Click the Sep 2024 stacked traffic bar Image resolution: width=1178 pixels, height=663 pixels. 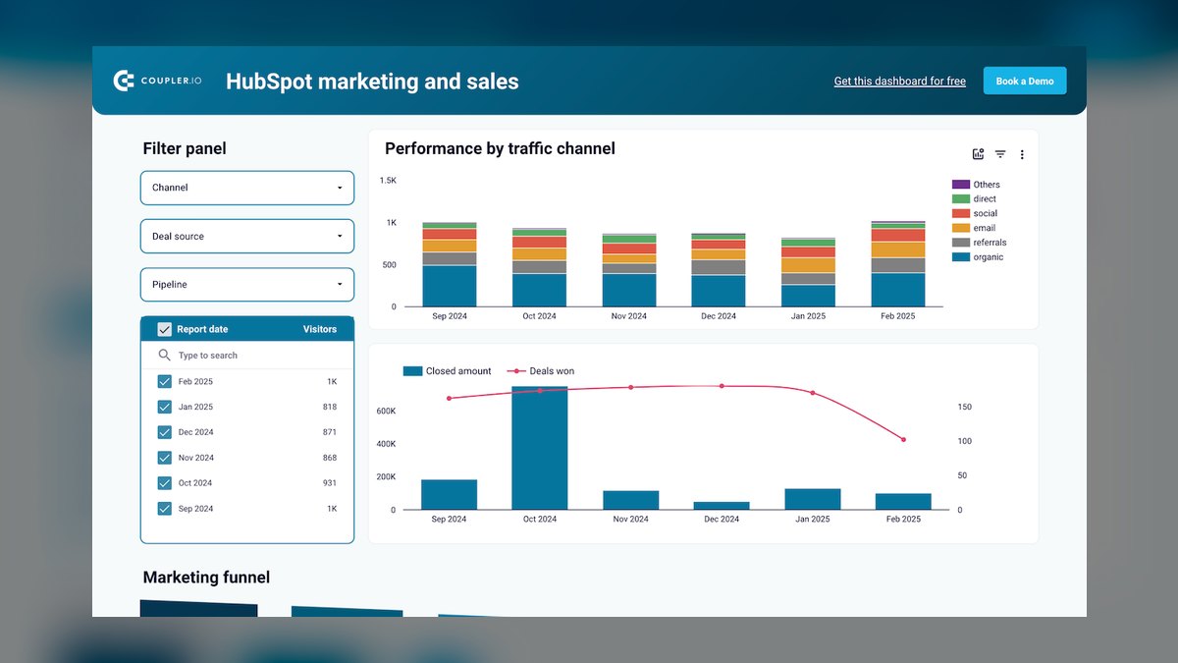[450, 264]
